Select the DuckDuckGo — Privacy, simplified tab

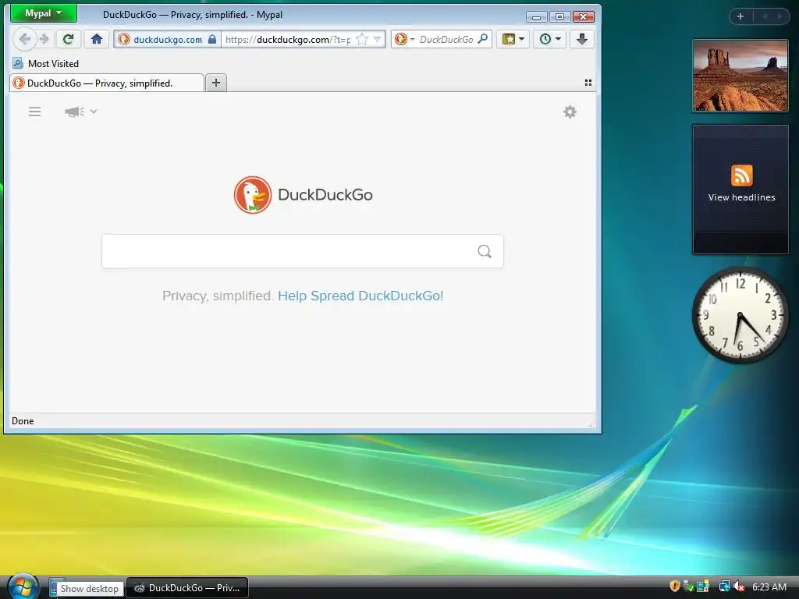tap(106, 83)
